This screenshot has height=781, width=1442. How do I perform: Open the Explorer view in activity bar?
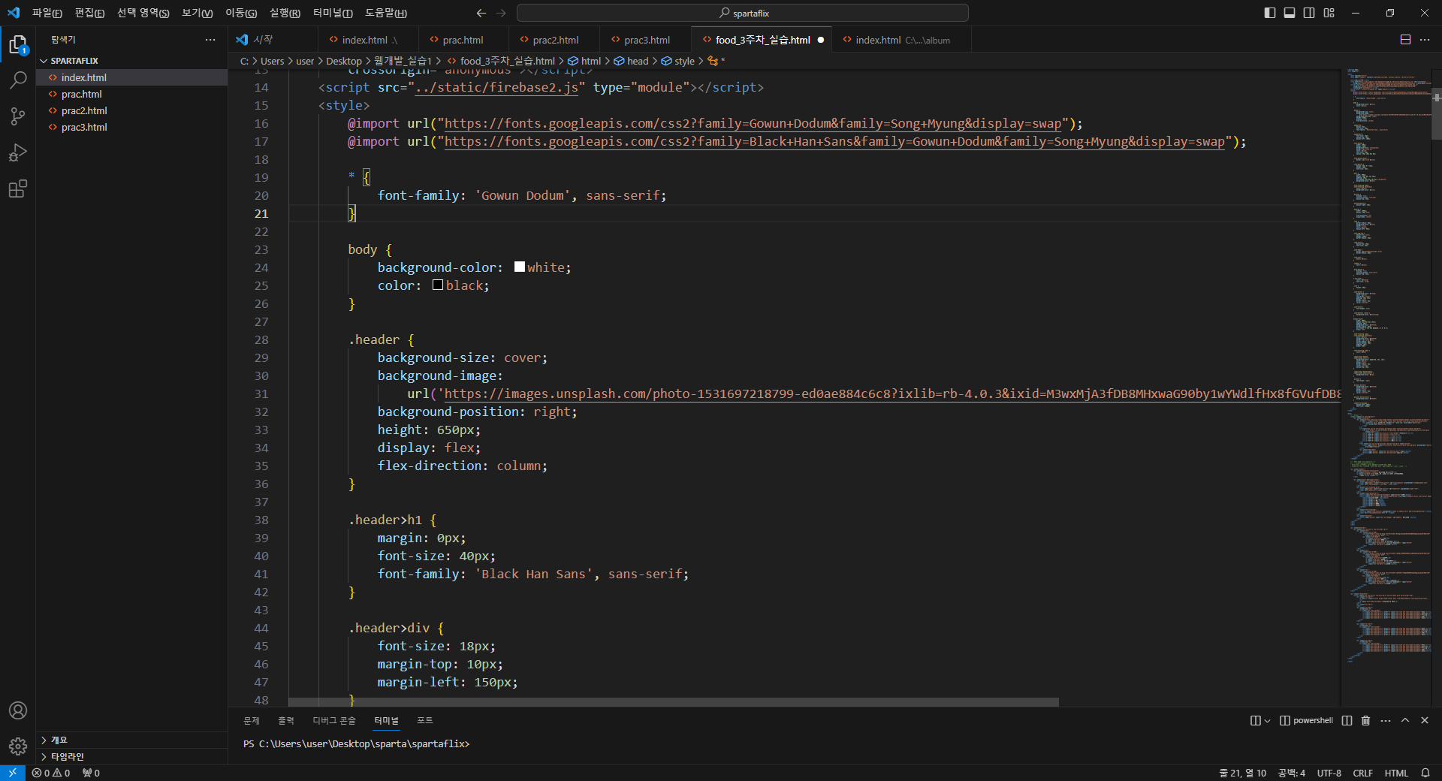coord(18,45)
